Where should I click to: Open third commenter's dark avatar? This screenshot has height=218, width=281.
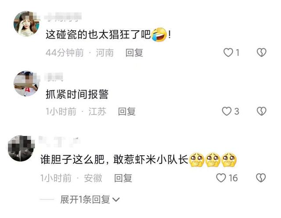(21, 148)
